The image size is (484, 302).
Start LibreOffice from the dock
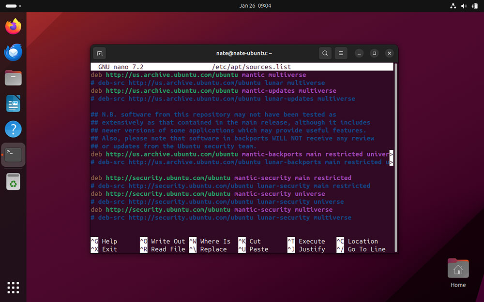[13, 103]
